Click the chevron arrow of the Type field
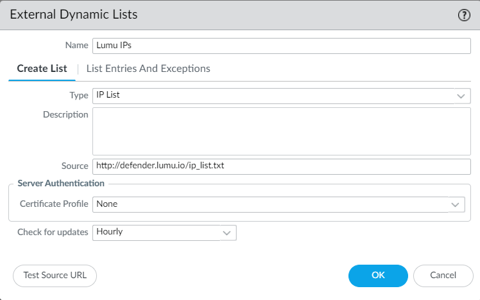This screenshot has height=300, width=480. click(x=461, y=96)
